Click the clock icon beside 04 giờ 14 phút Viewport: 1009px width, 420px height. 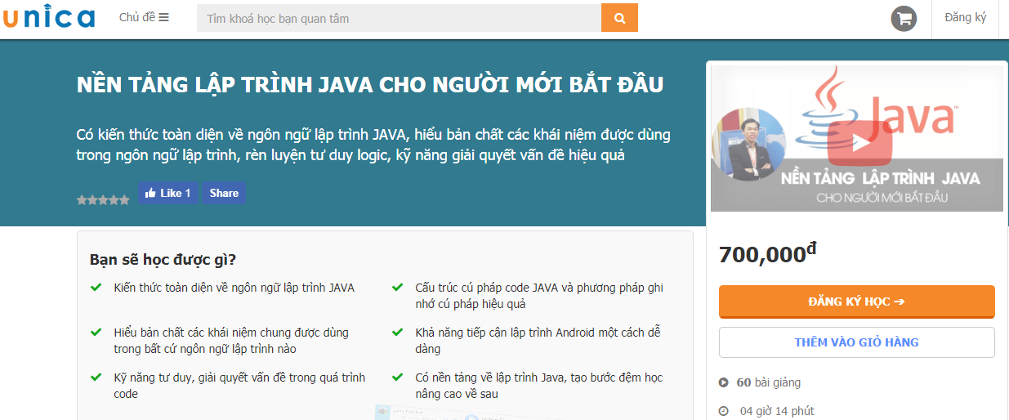(724, 411)
